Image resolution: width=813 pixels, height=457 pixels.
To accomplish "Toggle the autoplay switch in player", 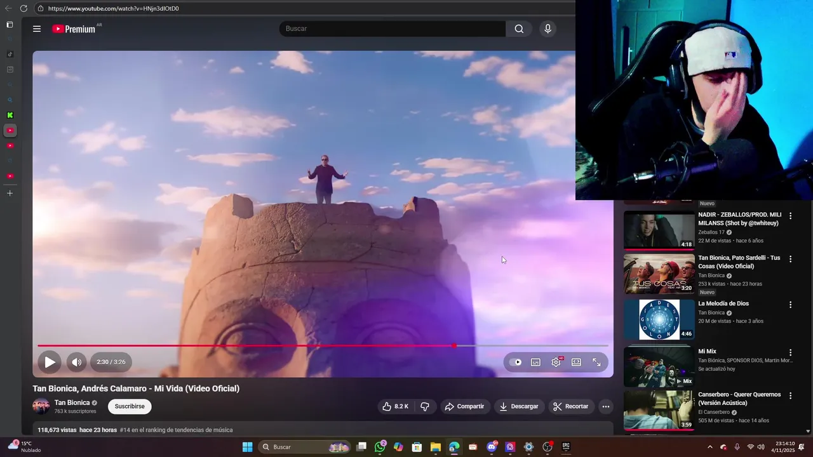I will click(x=516, y=362).
